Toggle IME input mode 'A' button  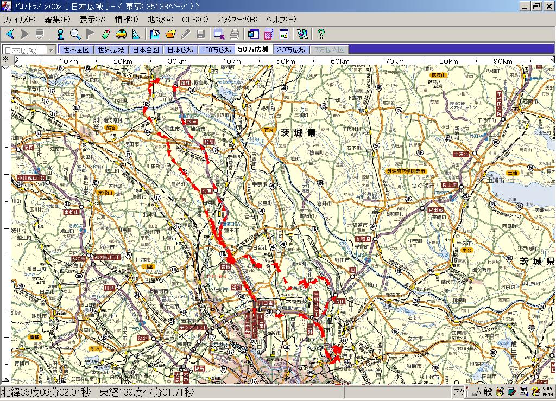tap(476, 392)
